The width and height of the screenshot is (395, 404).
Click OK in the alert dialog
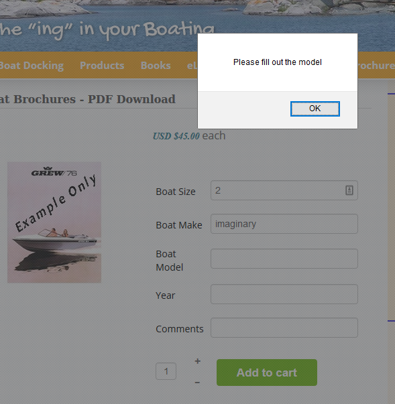click(x=315, y=109)
